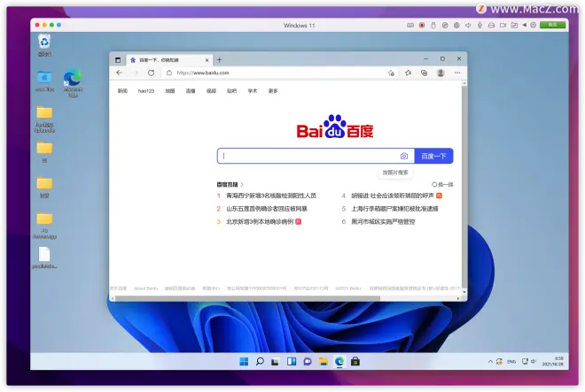Click the red record icon in Parallels toolbar
The image size is (585, 392).
coord(422,26)
